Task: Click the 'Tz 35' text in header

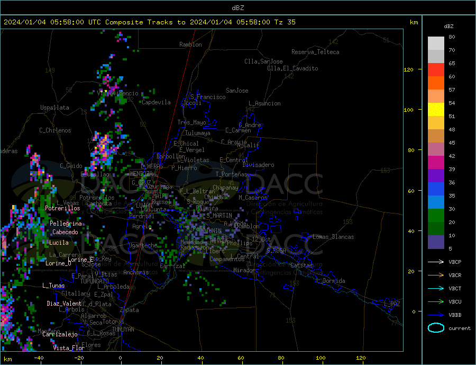Action: pos(285,22)
